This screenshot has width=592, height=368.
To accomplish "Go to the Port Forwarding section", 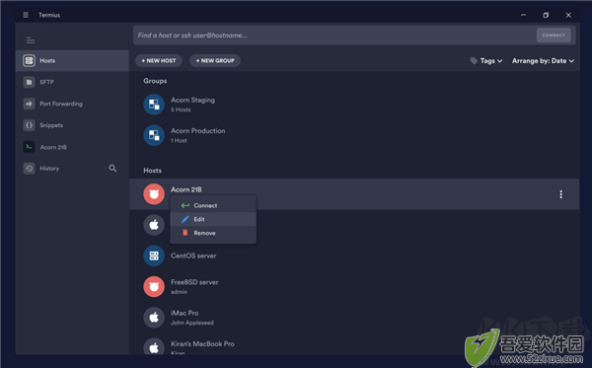I will point(72,104).
